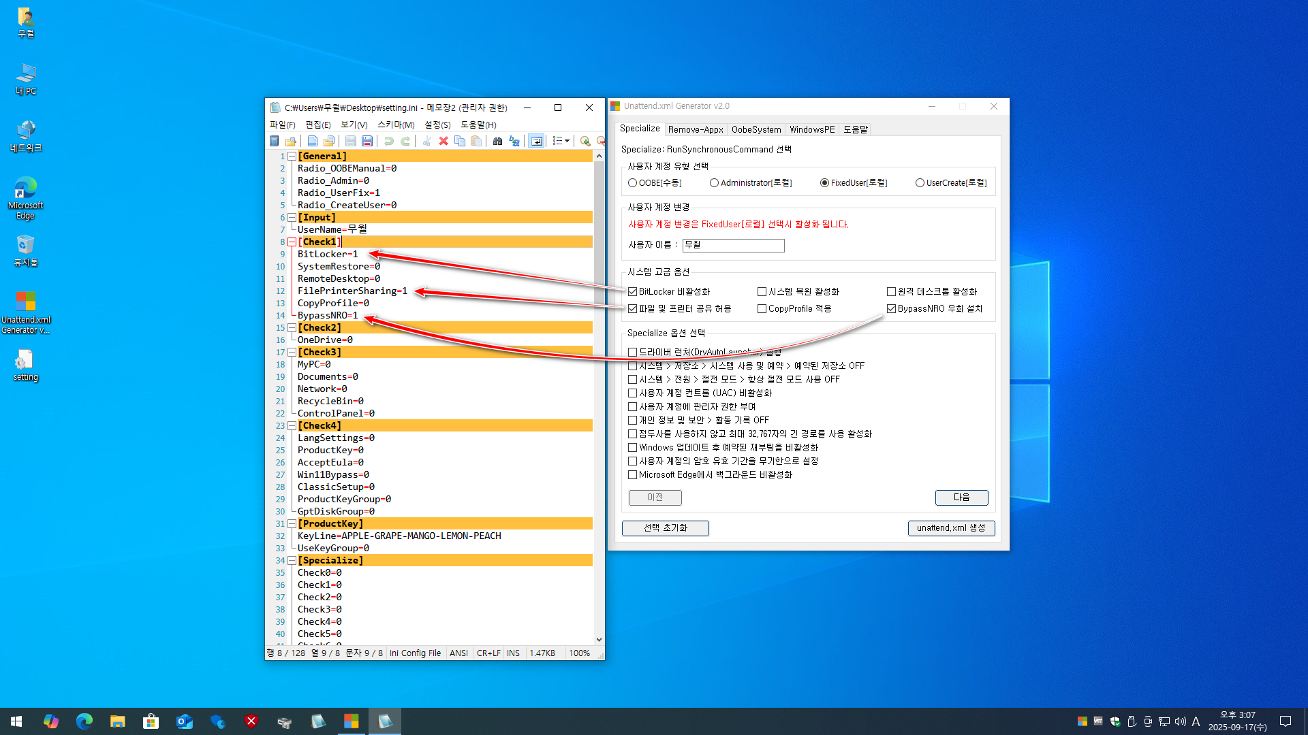Click the Replace toolbar icon
This screenshot has height=735, width=1308.
514,141
